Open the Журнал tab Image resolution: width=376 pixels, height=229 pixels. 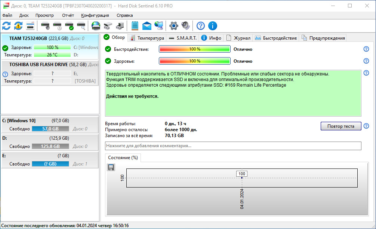coord(238,38)
